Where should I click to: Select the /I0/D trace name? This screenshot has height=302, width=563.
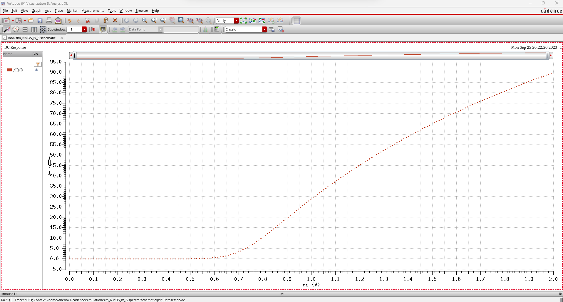[18, 70]
